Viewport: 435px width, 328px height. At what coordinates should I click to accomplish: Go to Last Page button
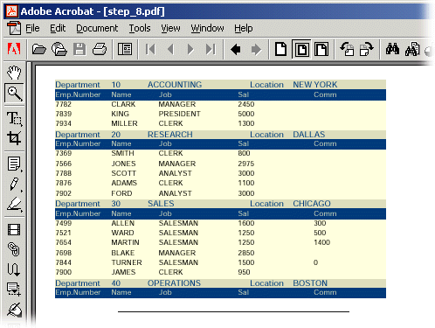point(211,49)
